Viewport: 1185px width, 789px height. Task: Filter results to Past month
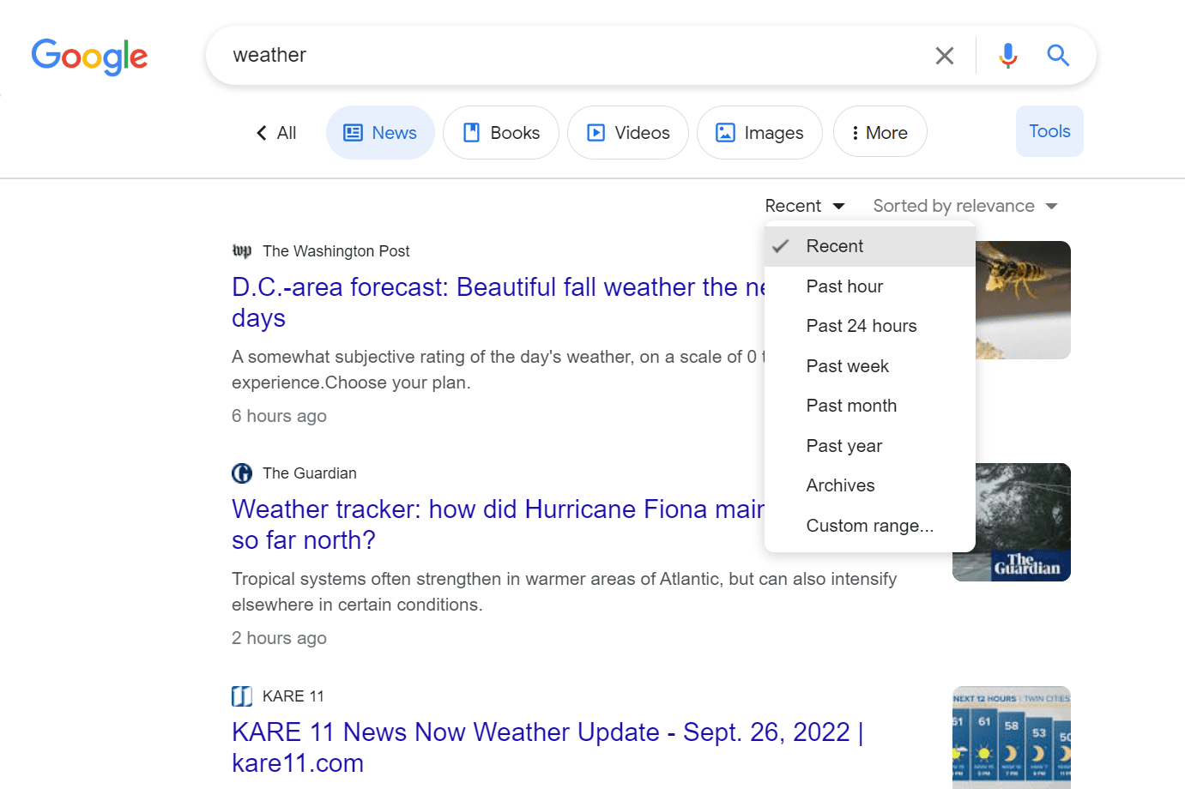click(870, 406)
